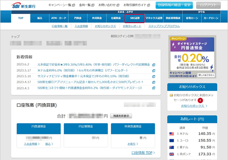Click external-window icon beside 金利一覧
The image size is (228, 160).
93,5
